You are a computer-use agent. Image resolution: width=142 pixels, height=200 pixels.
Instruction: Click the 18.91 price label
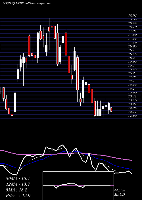pos(133,16)
